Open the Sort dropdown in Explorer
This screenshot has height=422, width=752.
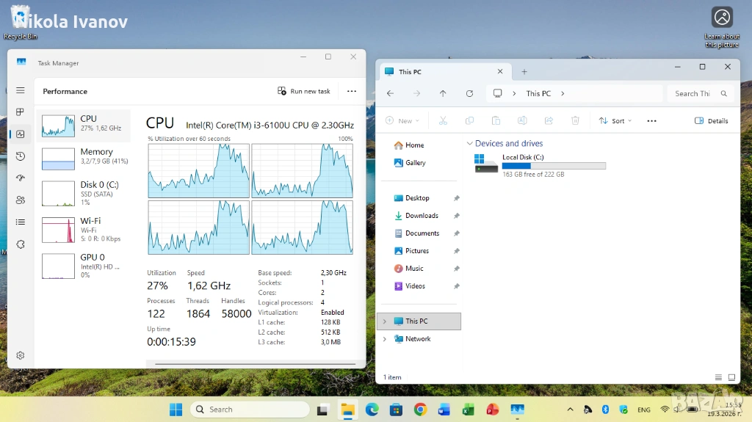click(615, 120)
